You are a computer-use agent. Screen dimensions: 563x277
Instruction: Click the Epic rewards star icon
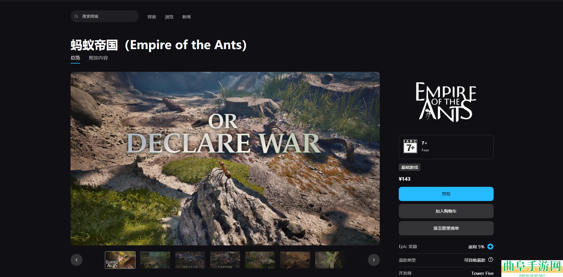point(490,247)
